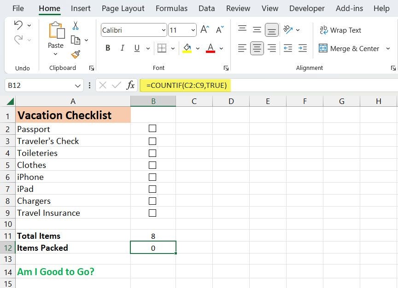The height and width of the screenshot is (288, 398).
Task: Align text right
Action: click(x=272, y=48)
